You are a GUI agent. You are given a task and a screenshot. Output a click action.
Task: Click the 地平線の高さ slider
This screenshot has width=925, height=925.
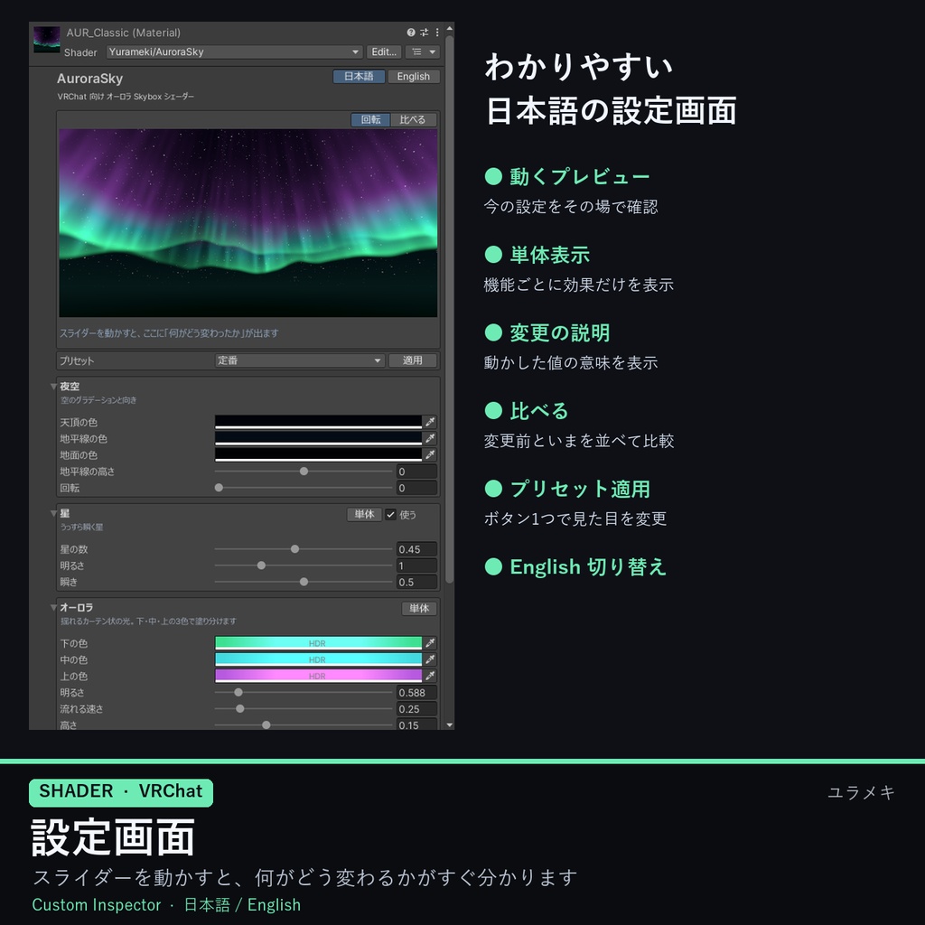click(304, 472)
